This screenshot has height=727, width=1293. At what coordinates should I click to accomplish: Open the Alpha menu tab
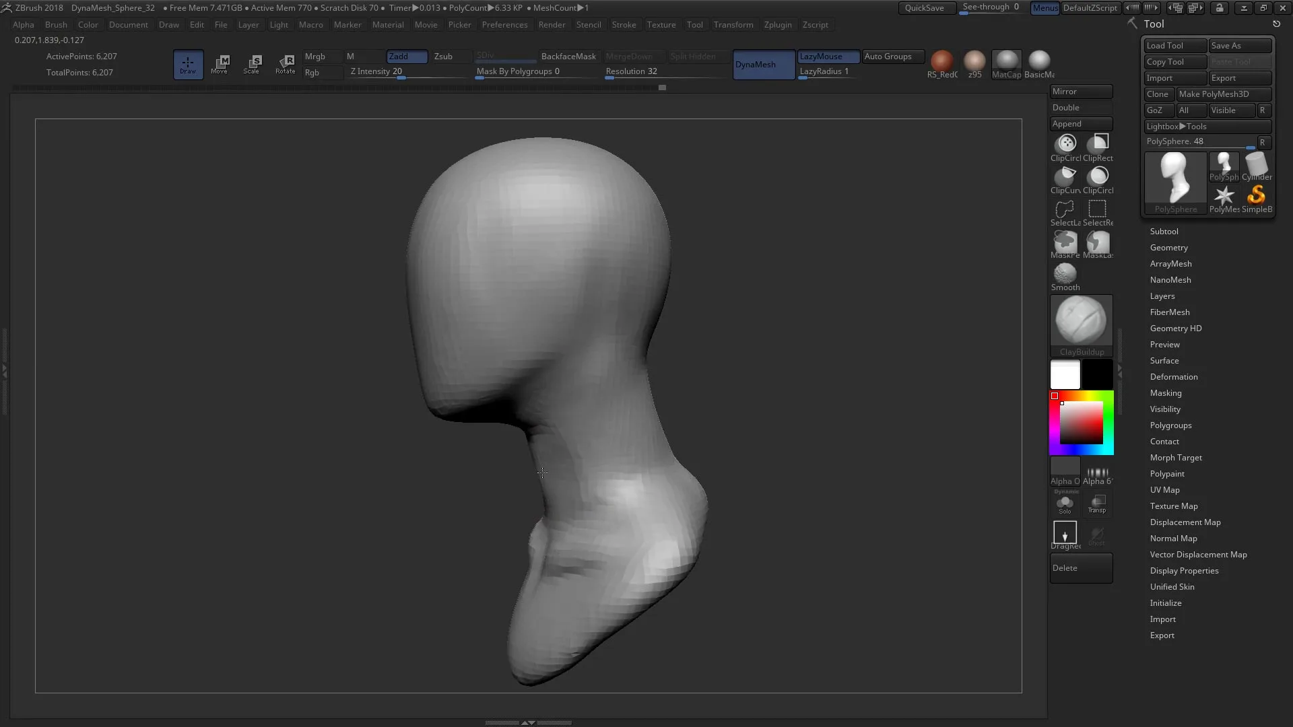(x=23, y=24)
